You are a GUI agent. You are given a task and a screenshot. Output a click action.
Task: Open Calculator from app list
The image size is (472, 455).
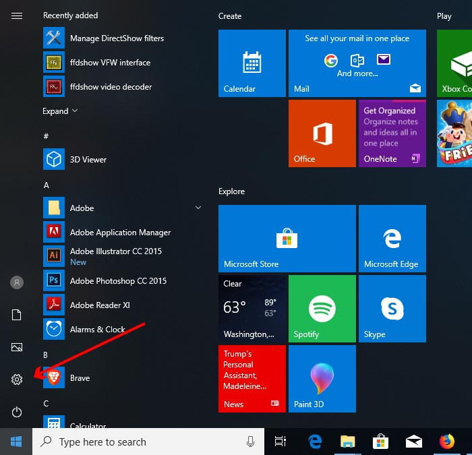pos(123,421)
